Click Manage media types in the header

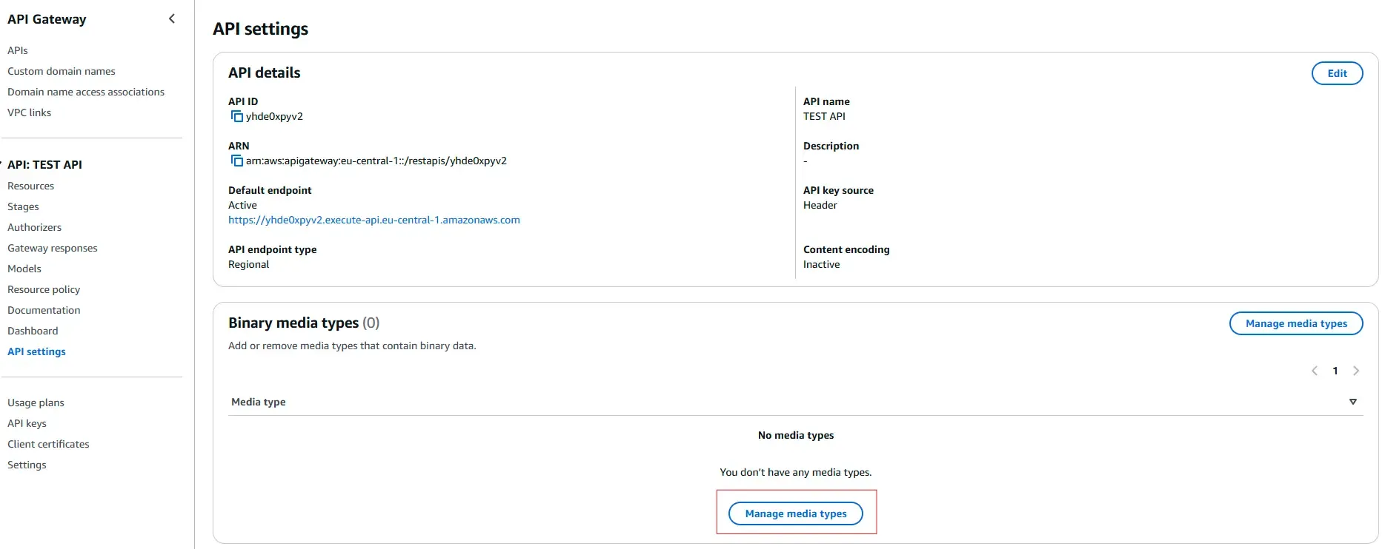click(1296, 323)
